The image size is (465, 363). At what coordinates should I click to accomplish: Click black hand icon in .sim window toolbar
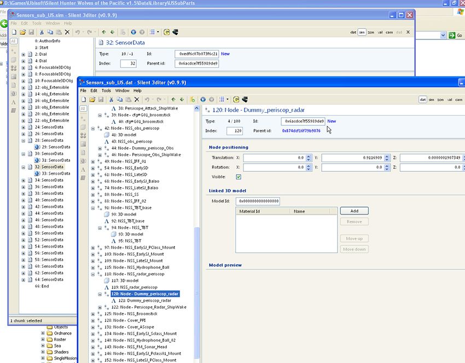coord(175,32)
